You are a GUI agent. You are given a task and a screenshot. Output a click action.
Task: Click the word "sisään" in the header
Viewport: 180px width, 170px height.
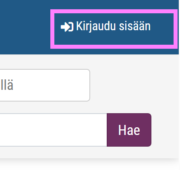click(135, 26)
